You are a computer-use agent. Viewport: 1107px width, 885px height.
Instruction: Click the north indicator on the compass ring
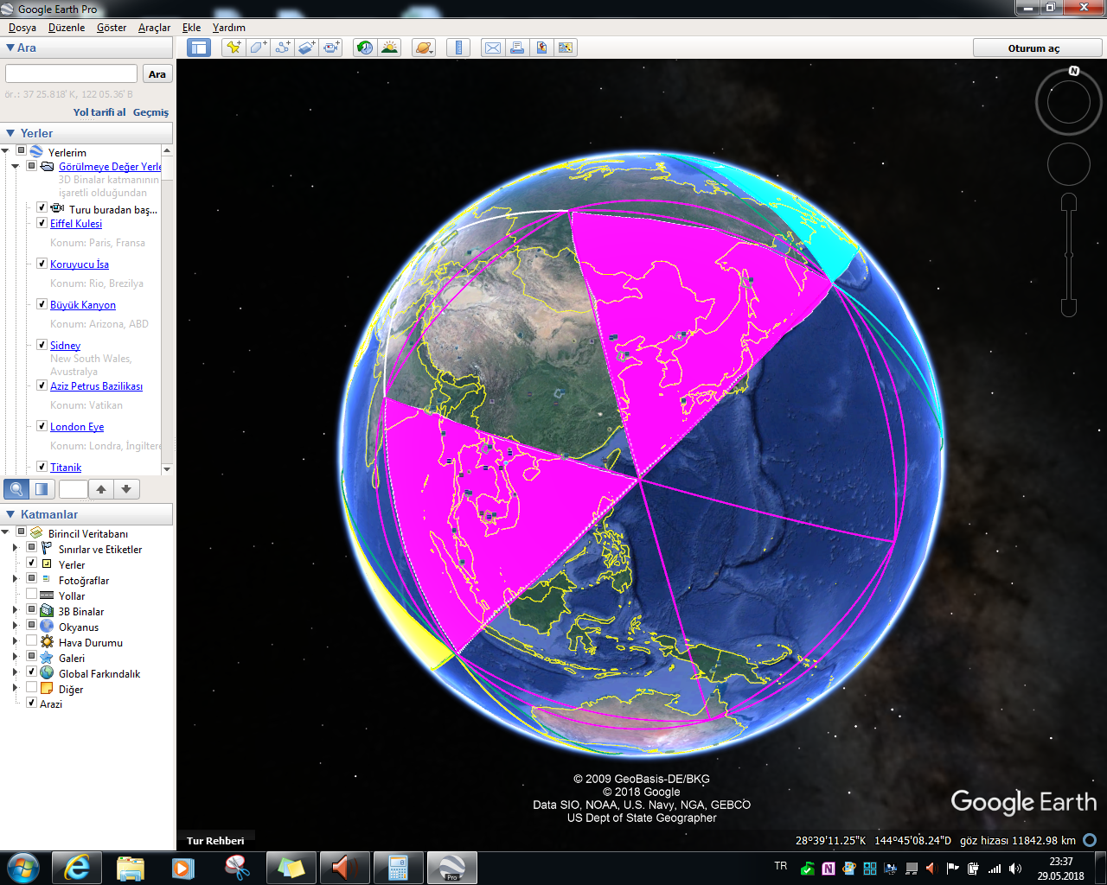[x=1074, y=71]
